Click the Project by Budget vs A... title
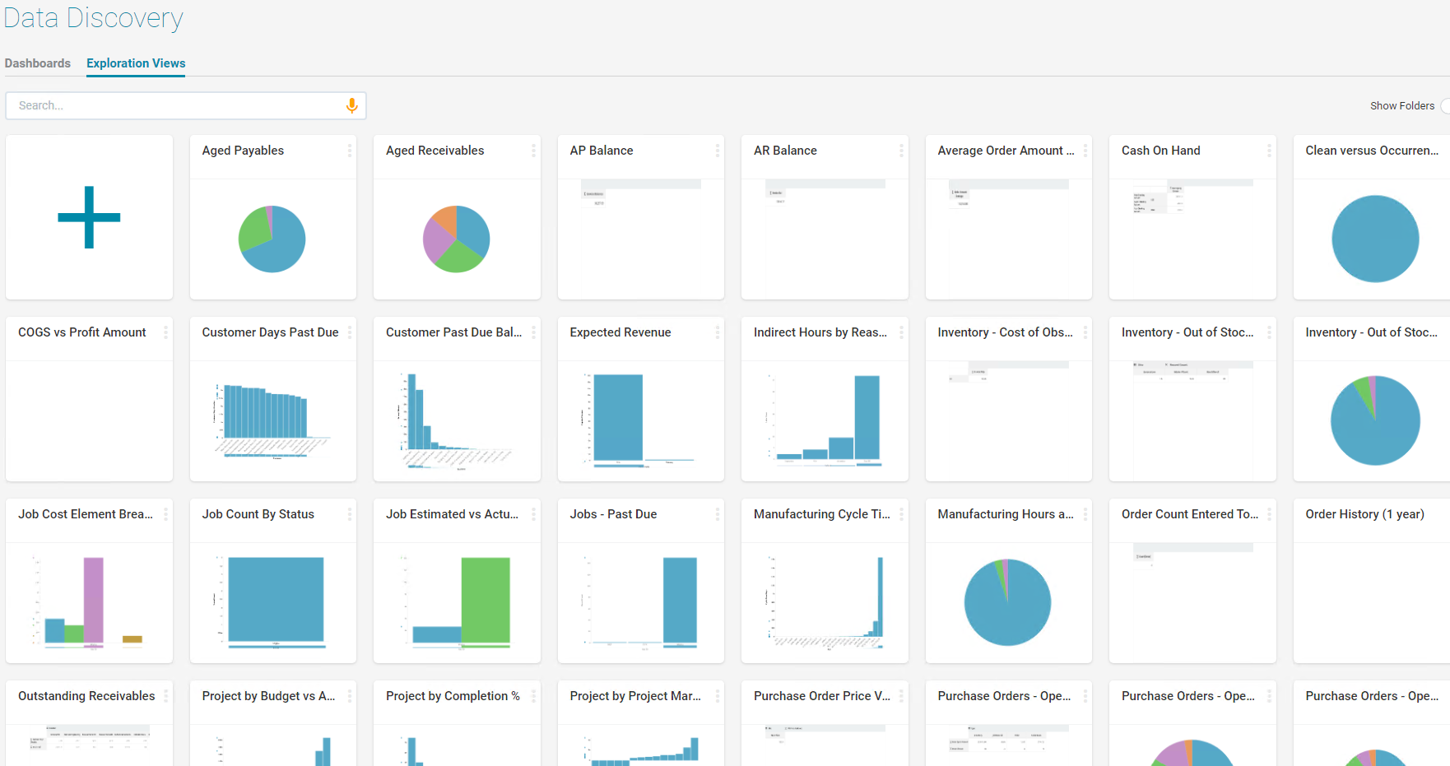This screenshot has height=766, width=1450. [x=268, y=696]
